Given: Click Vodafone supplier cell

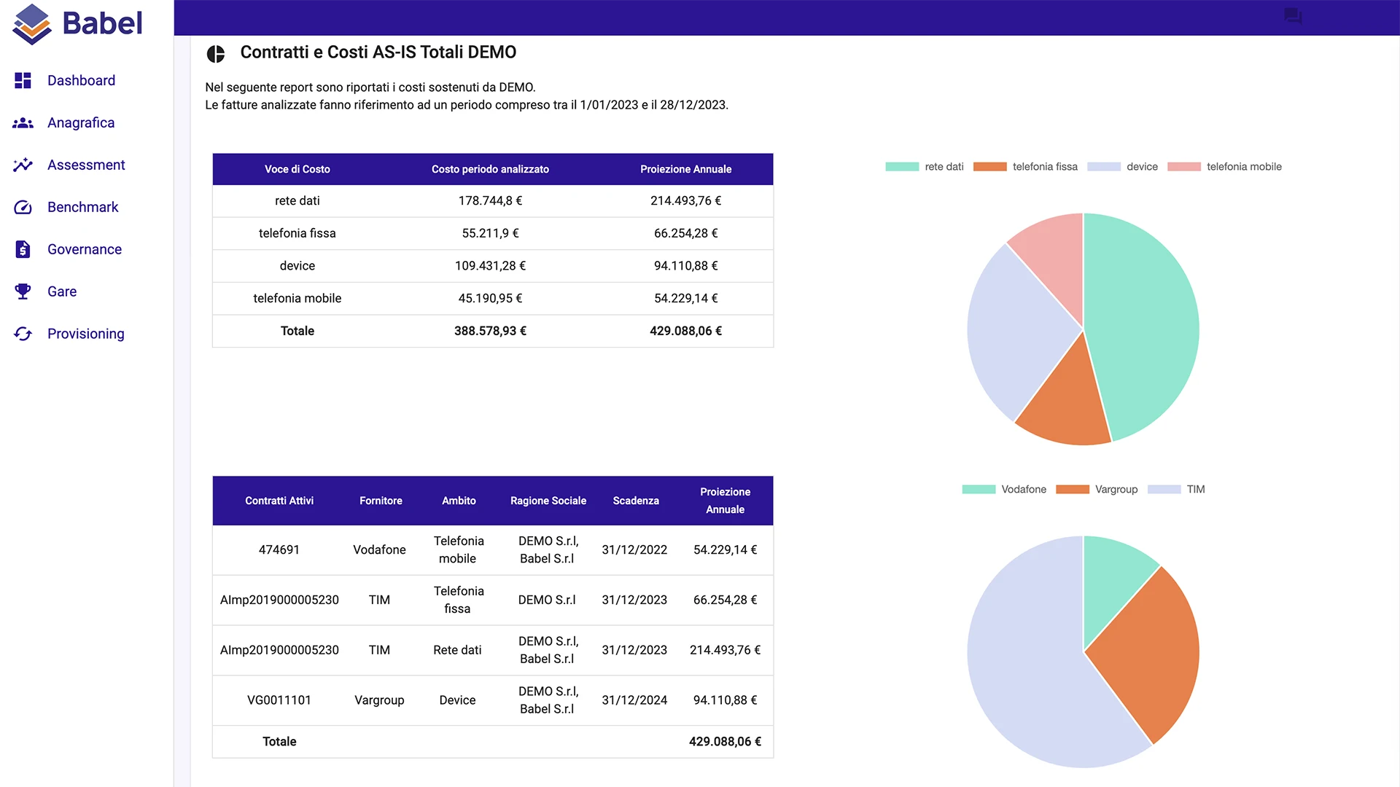Looking at the screenshot, I should pyautogui.click(x=379, y=550).
